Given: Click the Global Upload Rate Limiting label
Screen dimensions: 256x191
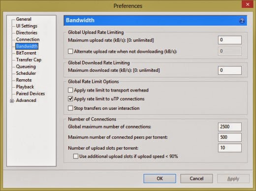Looking at the screenshot, I should point(96,32).
